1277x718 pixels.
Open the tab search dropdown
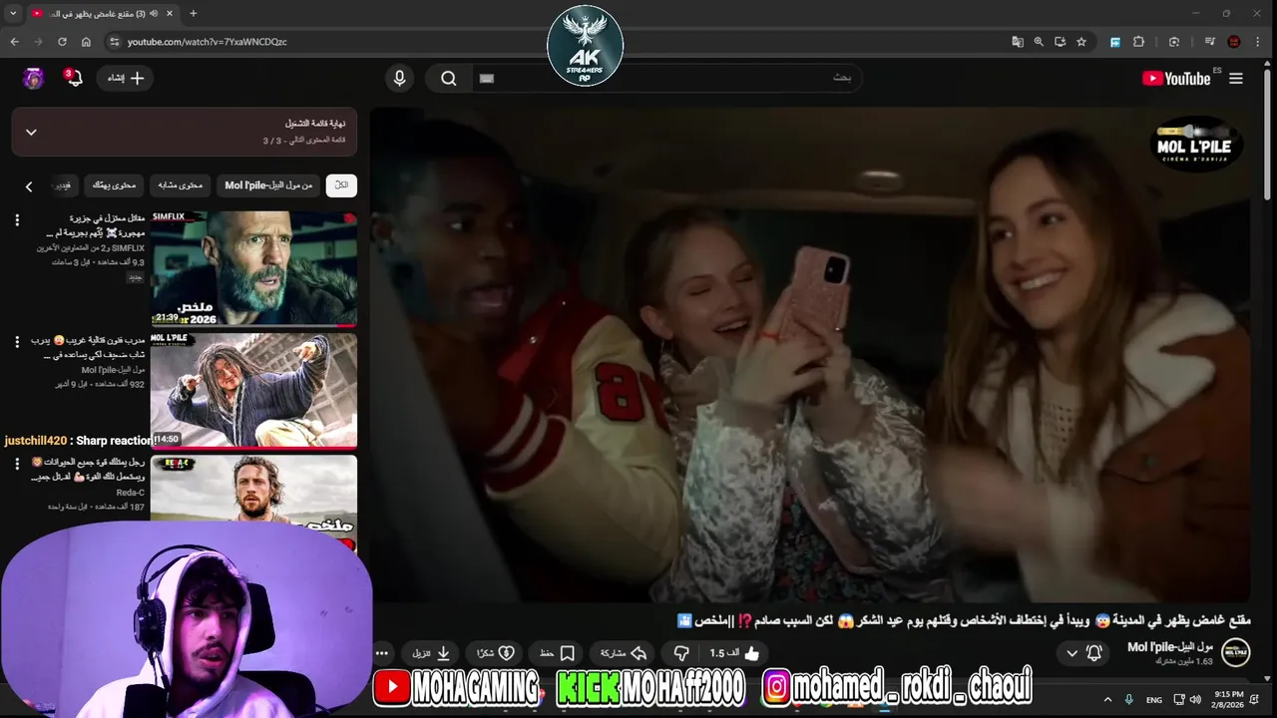(x=13, y=14)
